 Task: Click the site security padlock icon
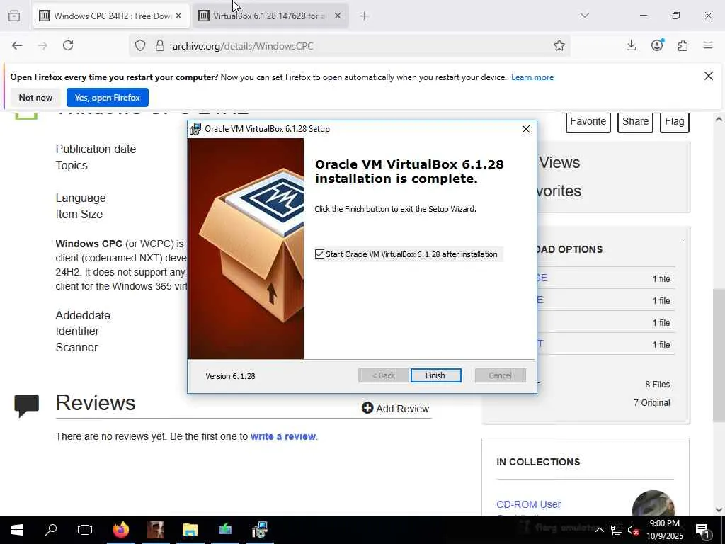(159, 46)
